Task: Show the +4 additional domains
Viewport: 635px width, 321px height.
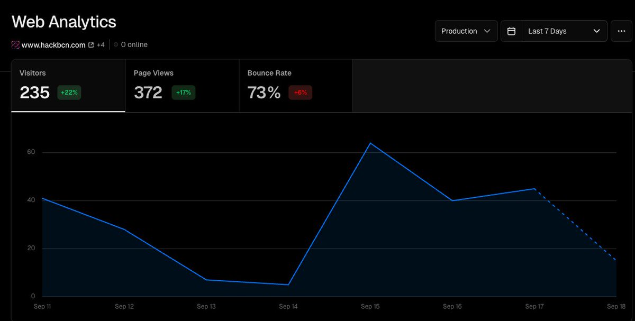Action: click(101, 45)
